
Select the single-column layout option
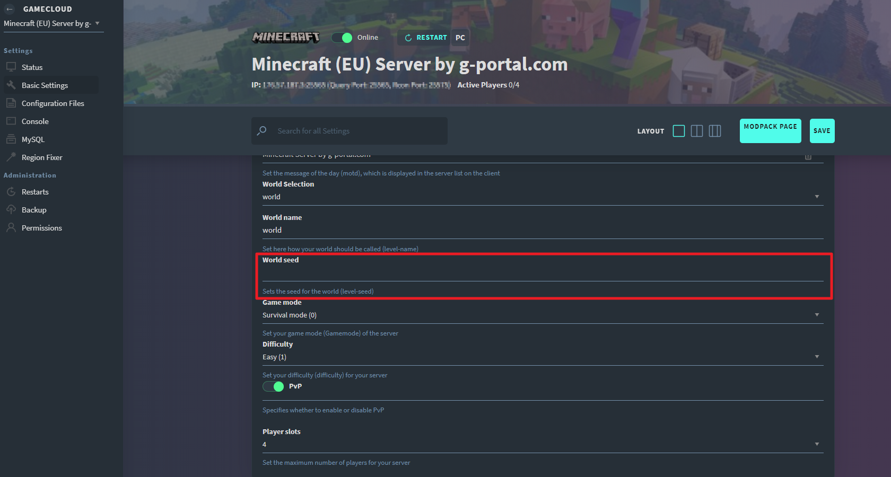point(679,131)
